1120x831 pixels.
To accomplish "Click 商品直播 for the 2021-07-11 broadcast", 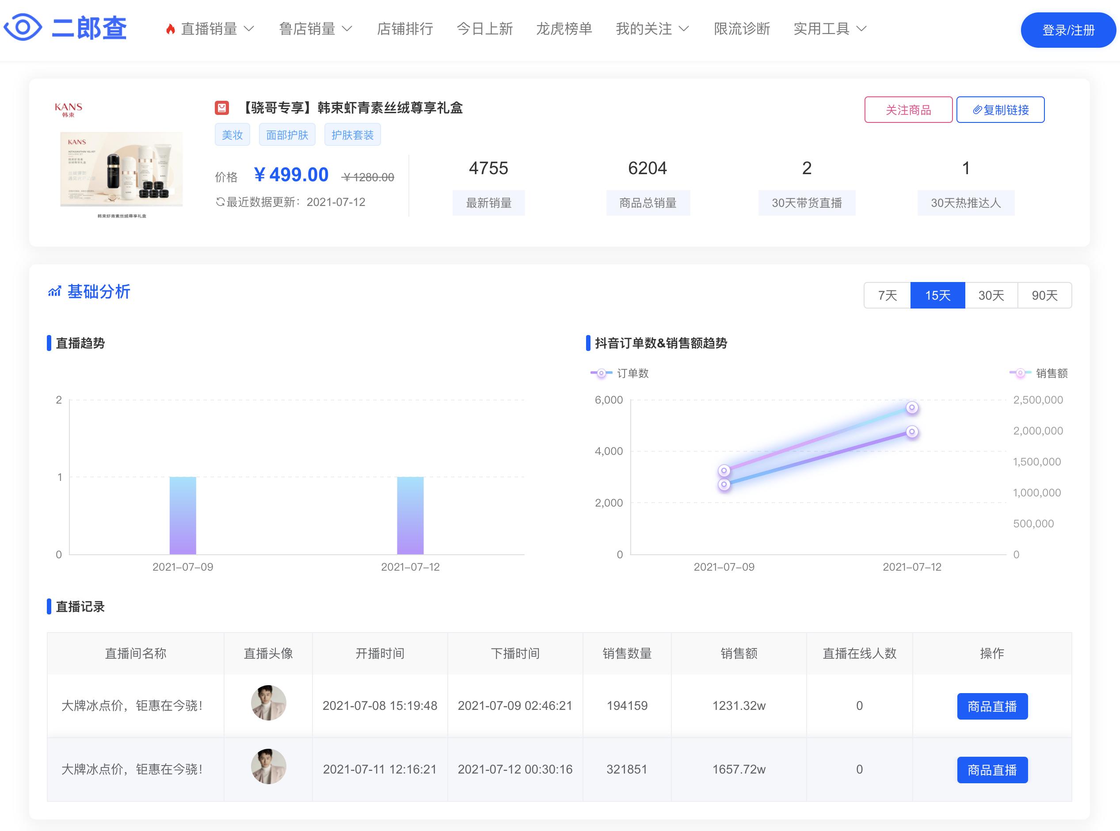I will (x=992, y=770).
